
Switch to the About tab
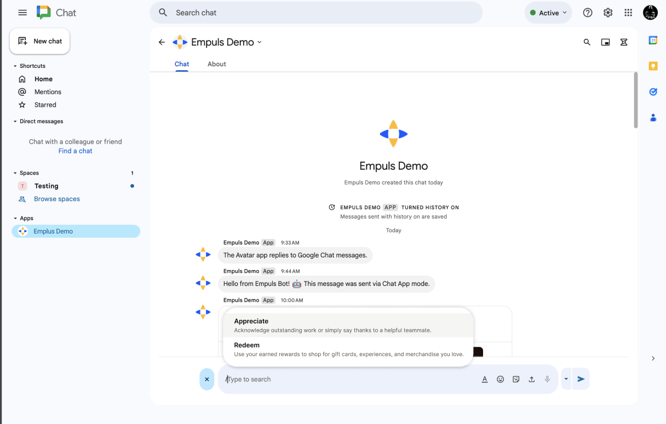pos(217,64)
